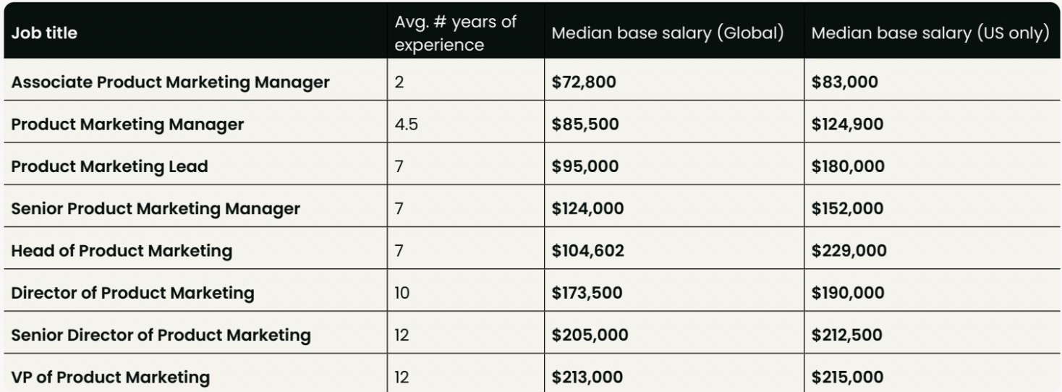The image size is (1062, 392).
Task: Click the 4.5 years experience cell
Action: coord(407,124)
